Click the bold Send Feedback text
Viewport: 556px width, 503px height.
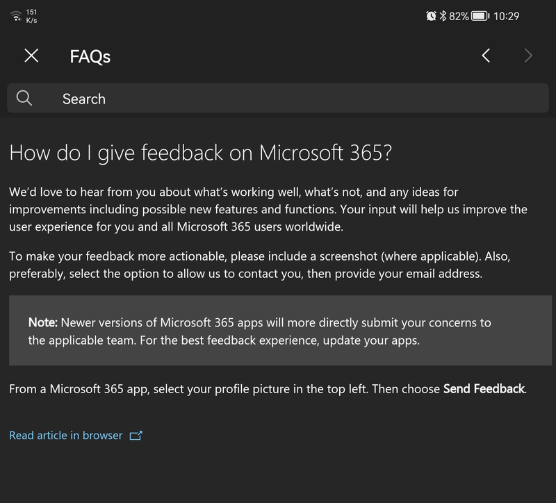pos(484,389)
